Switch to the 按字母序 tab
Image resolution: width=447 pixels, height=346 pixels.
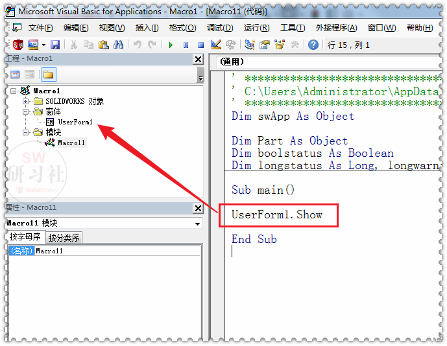coord(25,237)
